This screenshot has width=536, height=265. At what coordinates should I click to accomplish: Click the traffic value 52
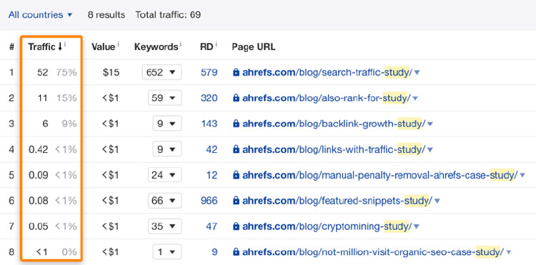43,72
